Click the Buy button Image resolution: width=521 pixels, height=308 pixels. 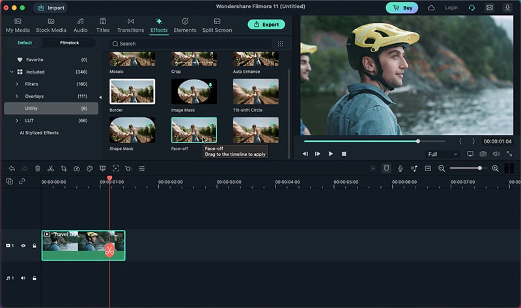402,8
